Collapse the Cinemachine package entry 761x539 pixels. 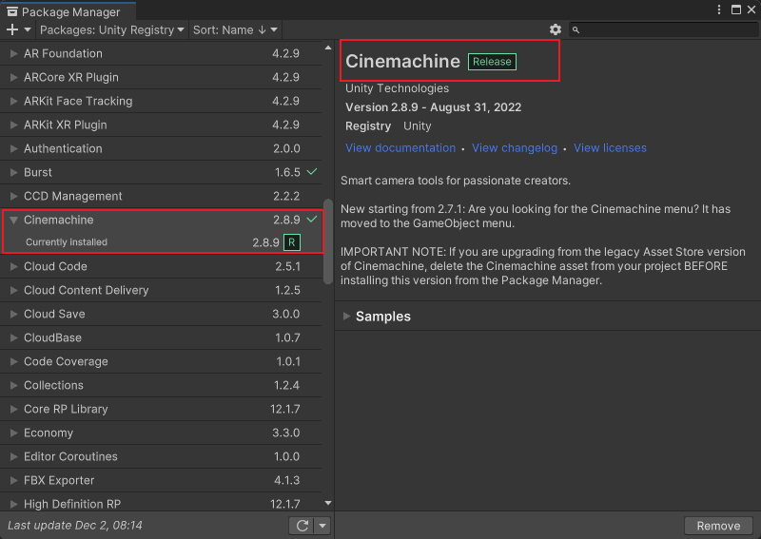(x=13, y=220)
